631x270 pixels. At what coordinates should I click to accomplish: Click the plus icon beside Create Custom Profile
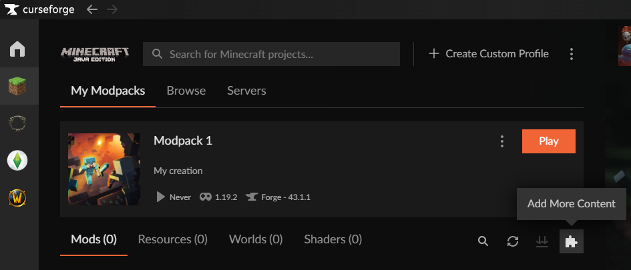click(434, 53)
